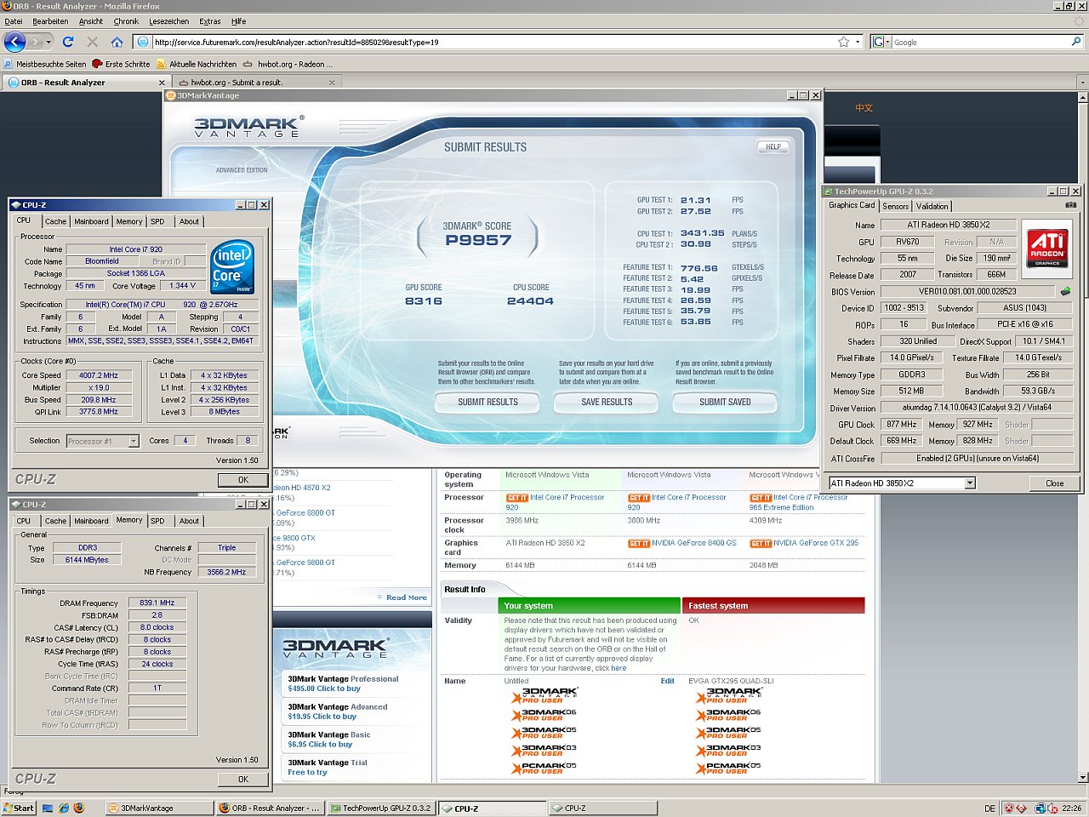
Task: Take a GPU-Z screenshot with the camera icon
Action: point(1070,205)
